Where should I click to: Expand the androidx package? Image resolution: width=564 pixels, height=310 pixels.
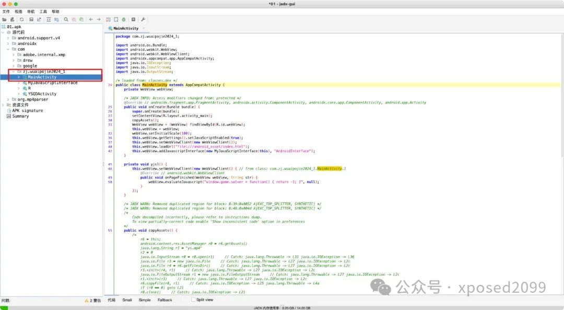coord(8,43)
